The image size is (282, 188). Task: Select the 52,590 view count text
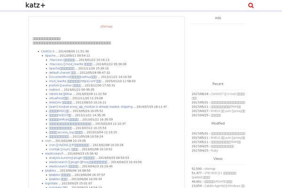click(x=196, y=169)
